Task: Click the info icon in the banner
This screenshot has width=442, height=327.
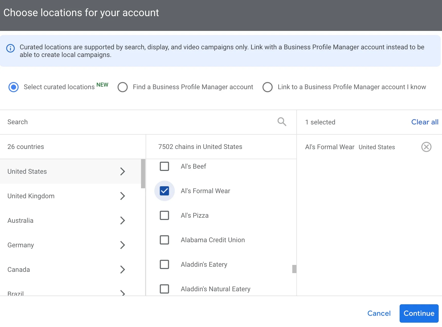Action: tap(10, 48)
